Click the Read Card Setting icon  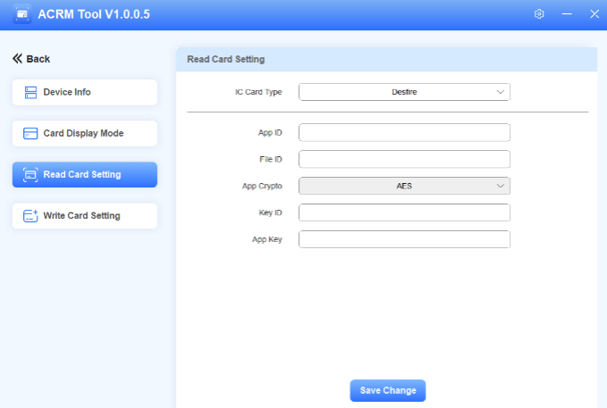(x=30, y=175)
